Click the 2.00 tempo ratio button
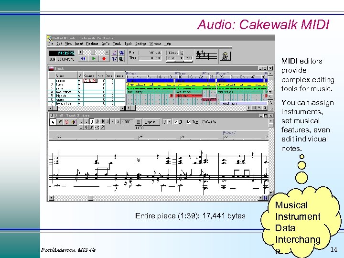 click(x=188, y=58)
